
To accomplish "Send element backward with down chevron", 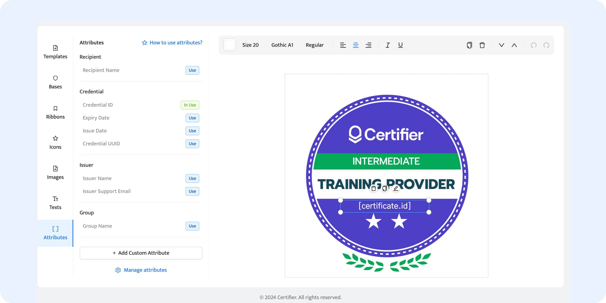I will click(501, 45).
